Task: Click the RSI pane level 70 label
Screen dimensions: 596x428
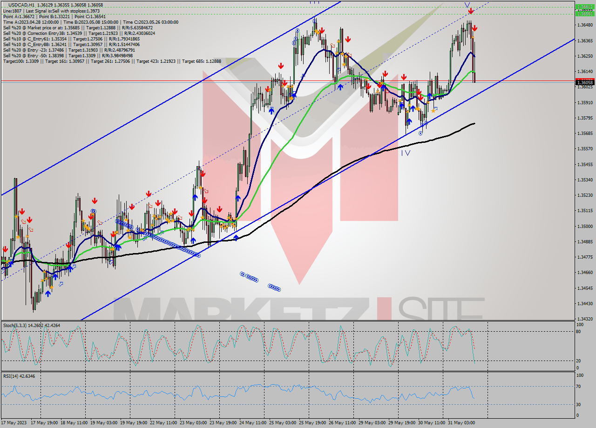Action: (579, 386)
